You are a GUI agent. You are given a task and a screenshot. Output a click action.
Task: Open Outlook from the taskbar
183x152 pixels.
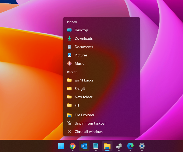84,146
